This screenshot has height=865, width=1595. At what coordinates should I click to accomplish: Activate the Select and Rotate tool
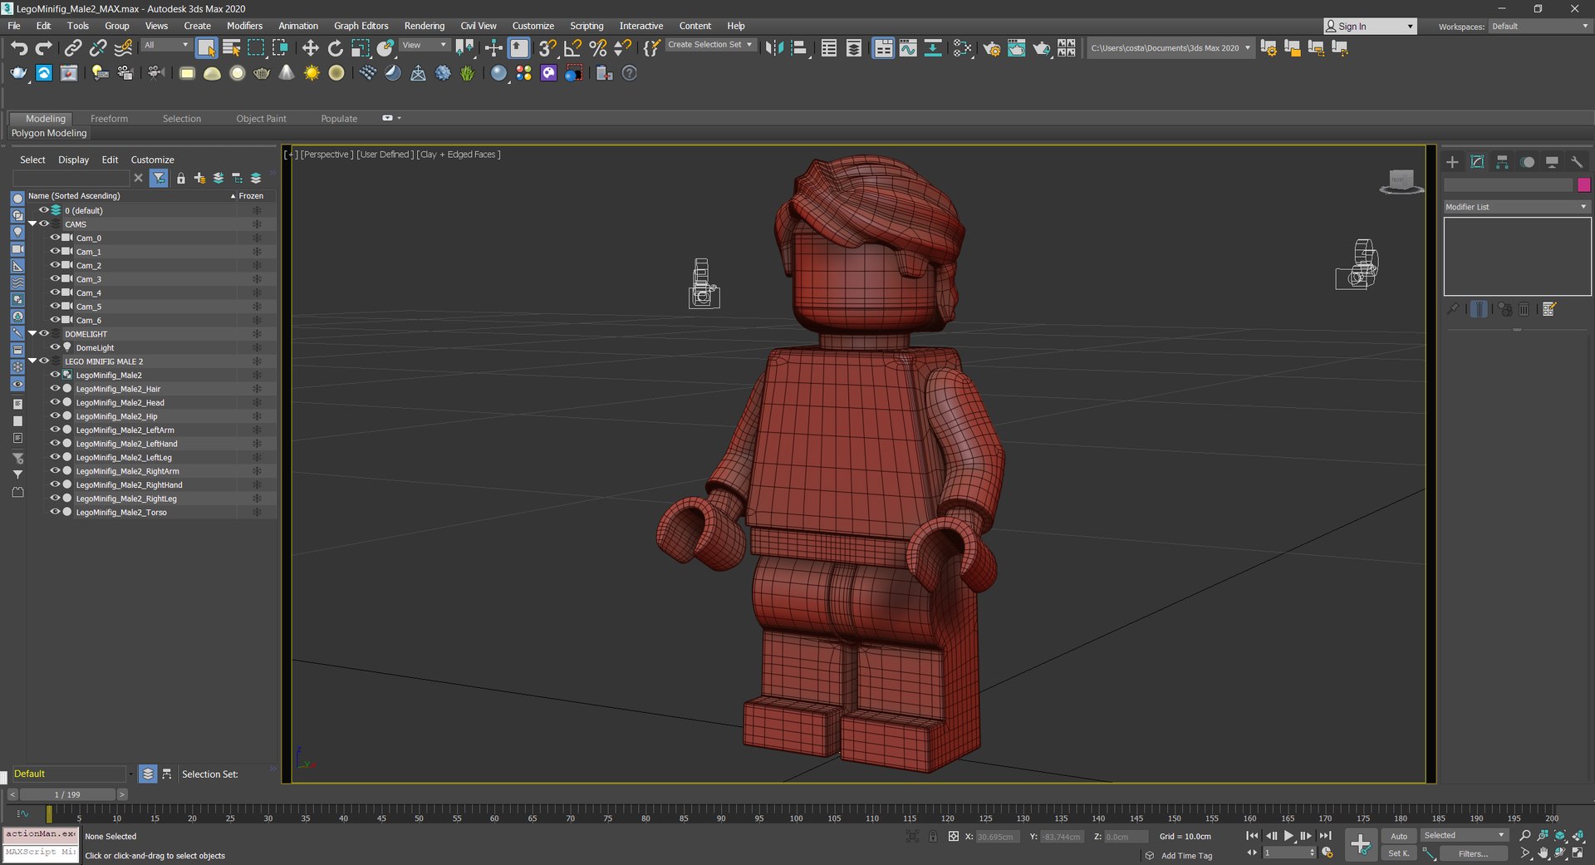(x=335, y=48)
